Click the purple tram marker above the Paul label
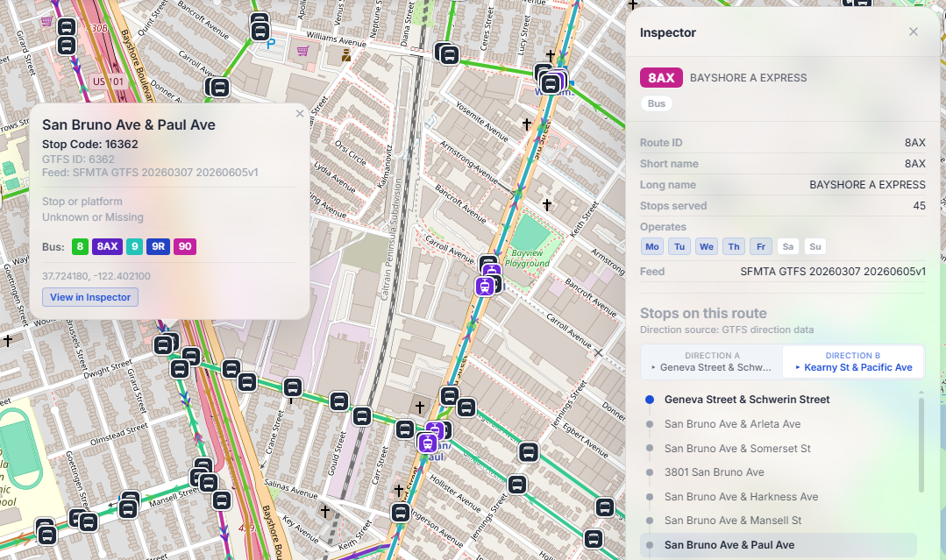946x560 pixels. click(x=428, y=443)
